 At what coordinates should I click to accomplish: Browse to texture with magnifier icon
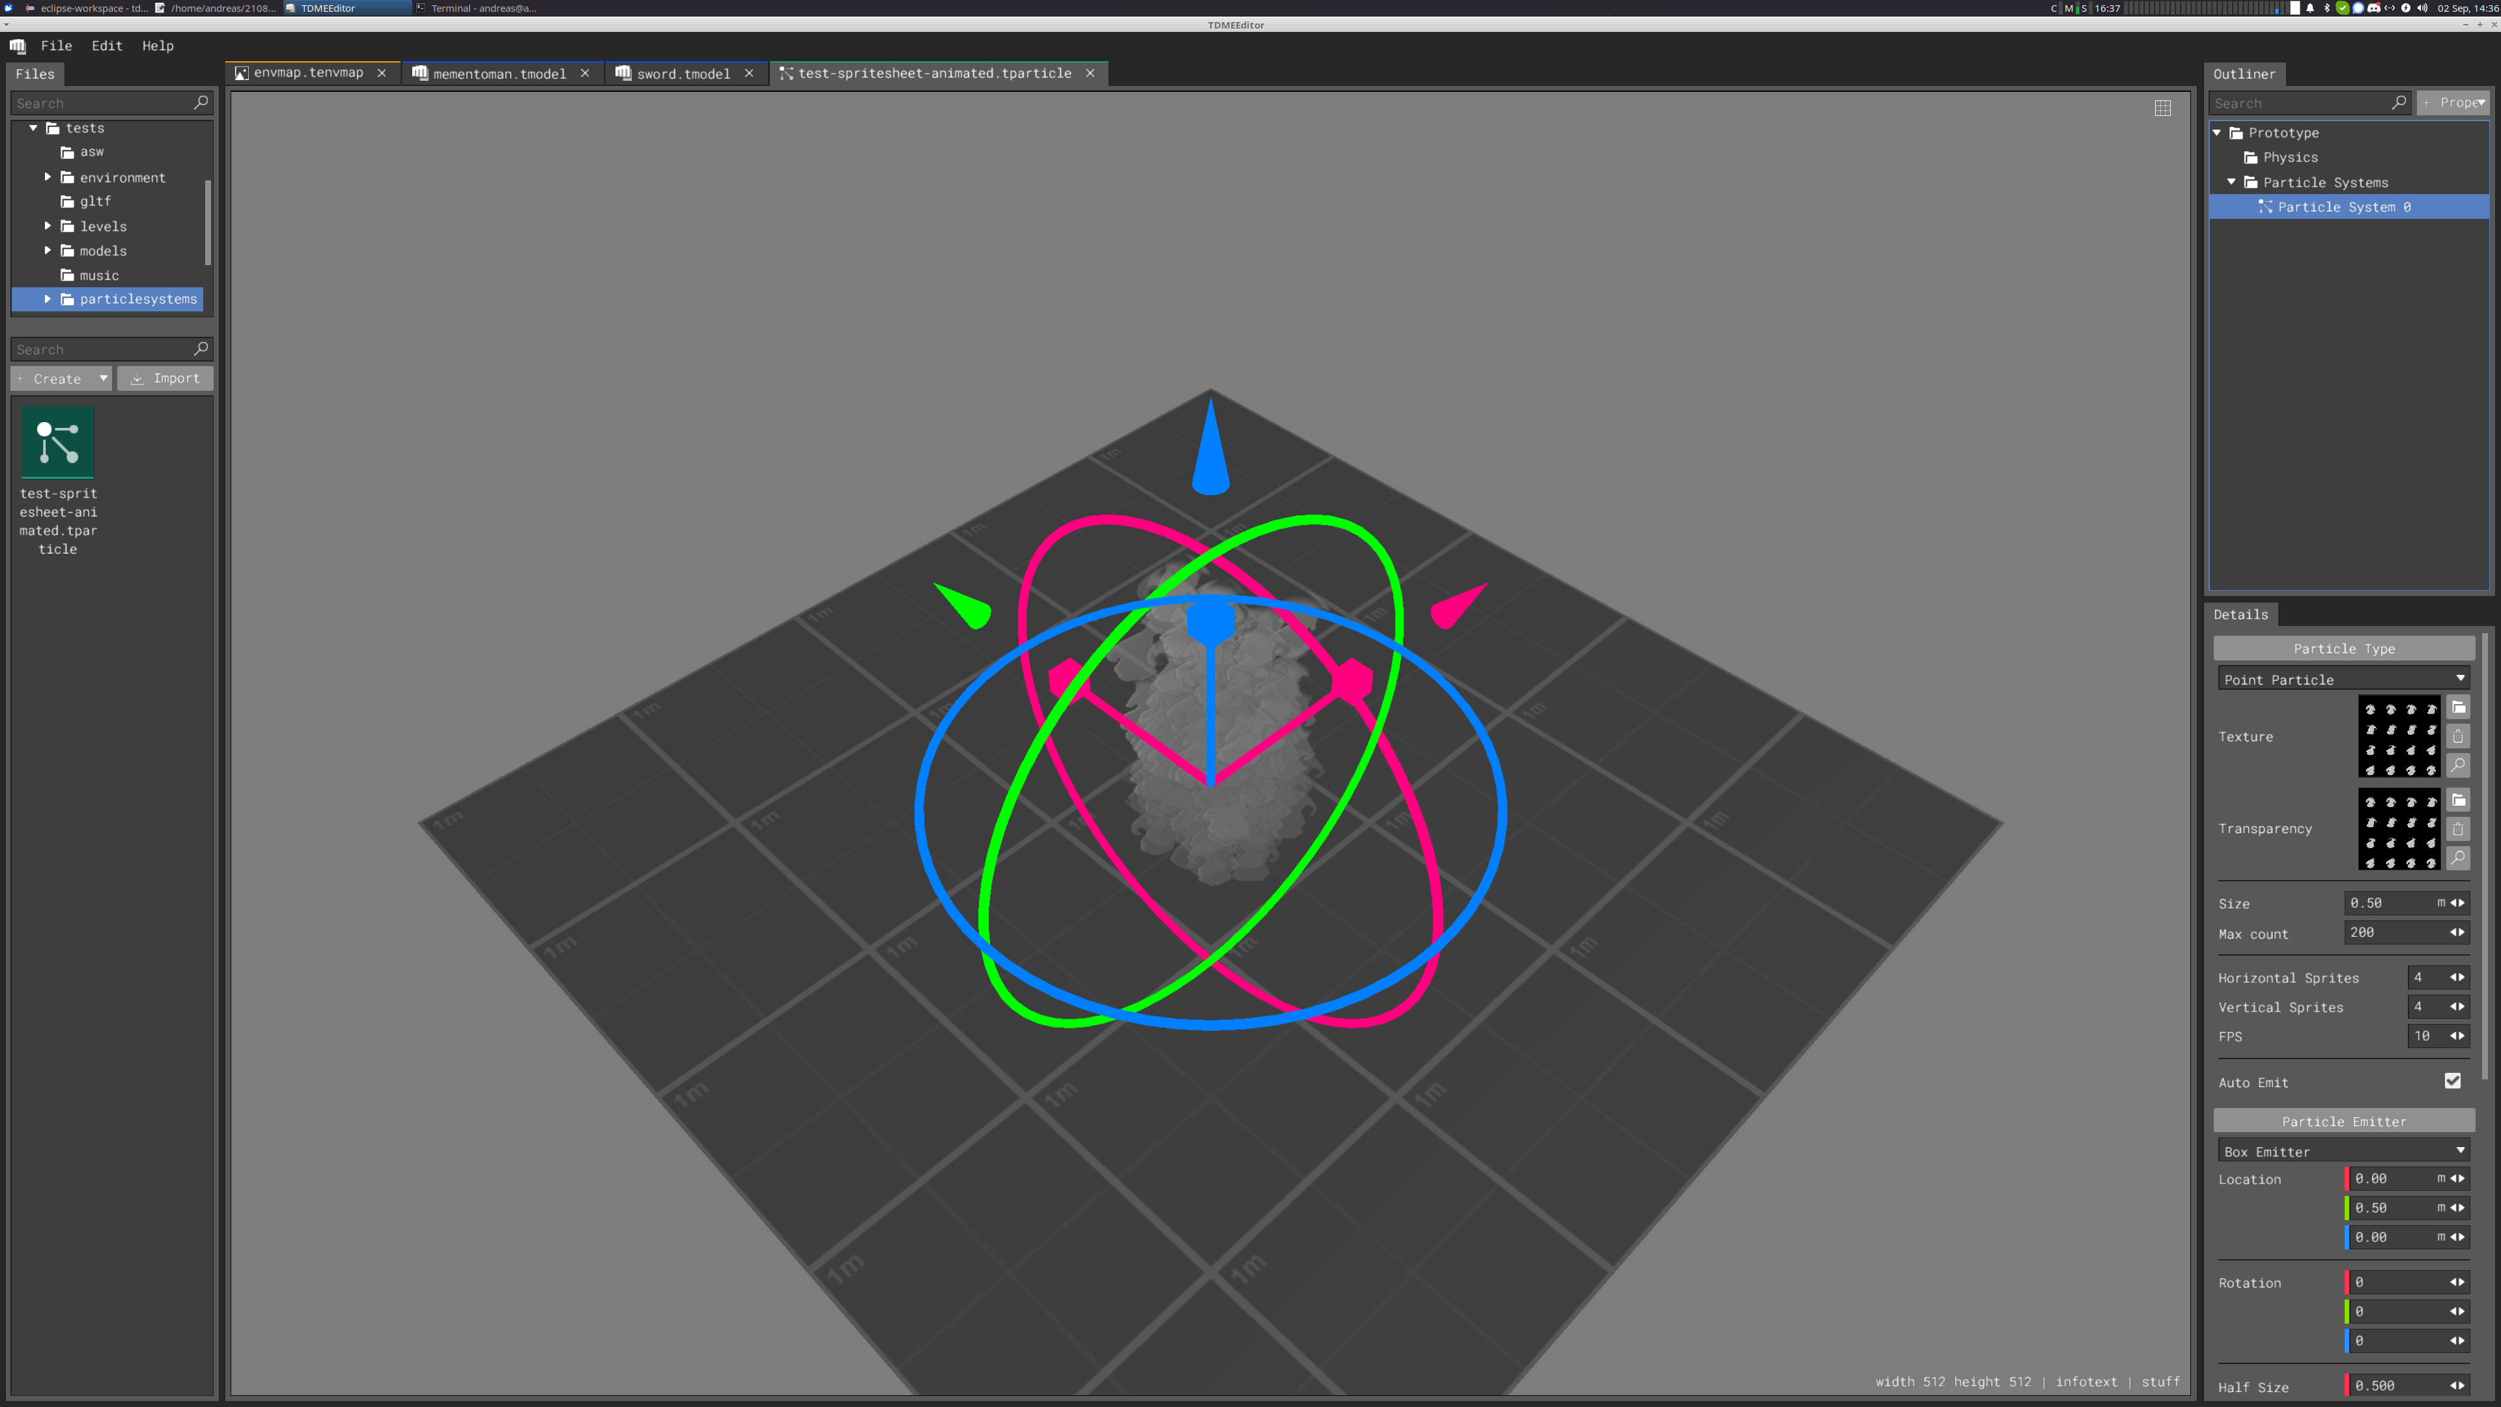pyautogui.click(x=2457, y=765)
